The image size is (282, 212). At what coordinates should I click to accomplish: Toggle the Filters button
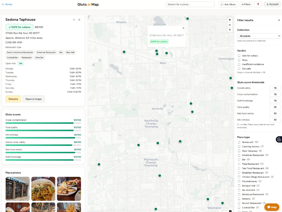click(x=246, y=4)
